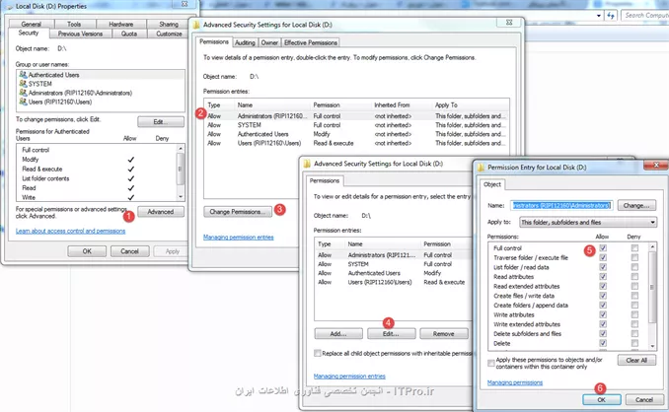Toggle Allow for Traverse folder / execute file

pyautogui.click(x=603, y=257)
